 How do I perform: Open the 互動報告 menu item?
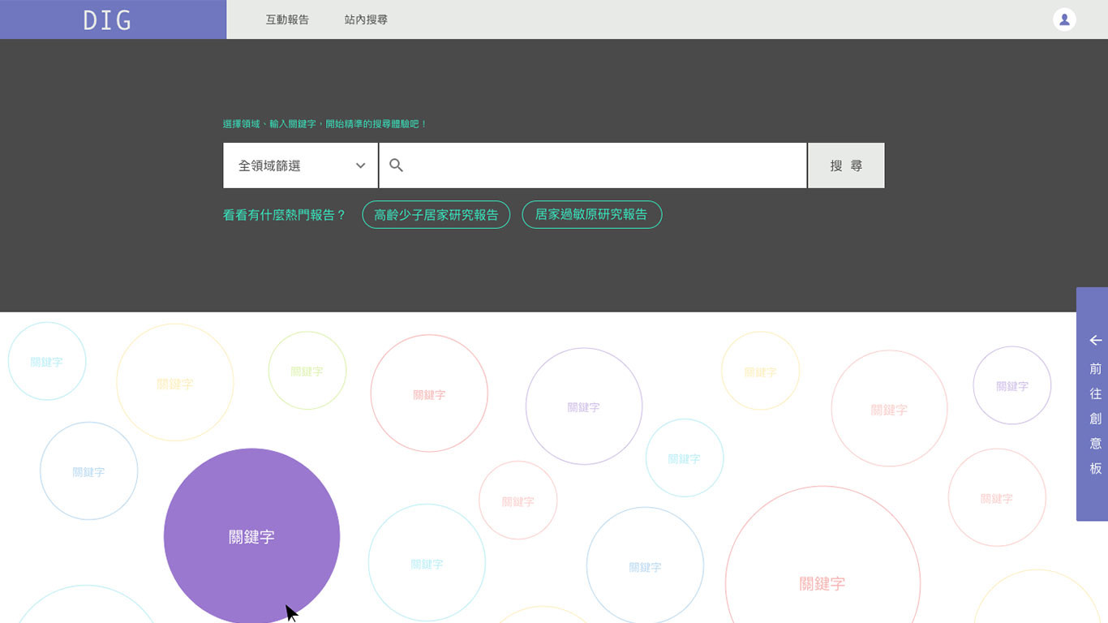(x=287, y=19)
